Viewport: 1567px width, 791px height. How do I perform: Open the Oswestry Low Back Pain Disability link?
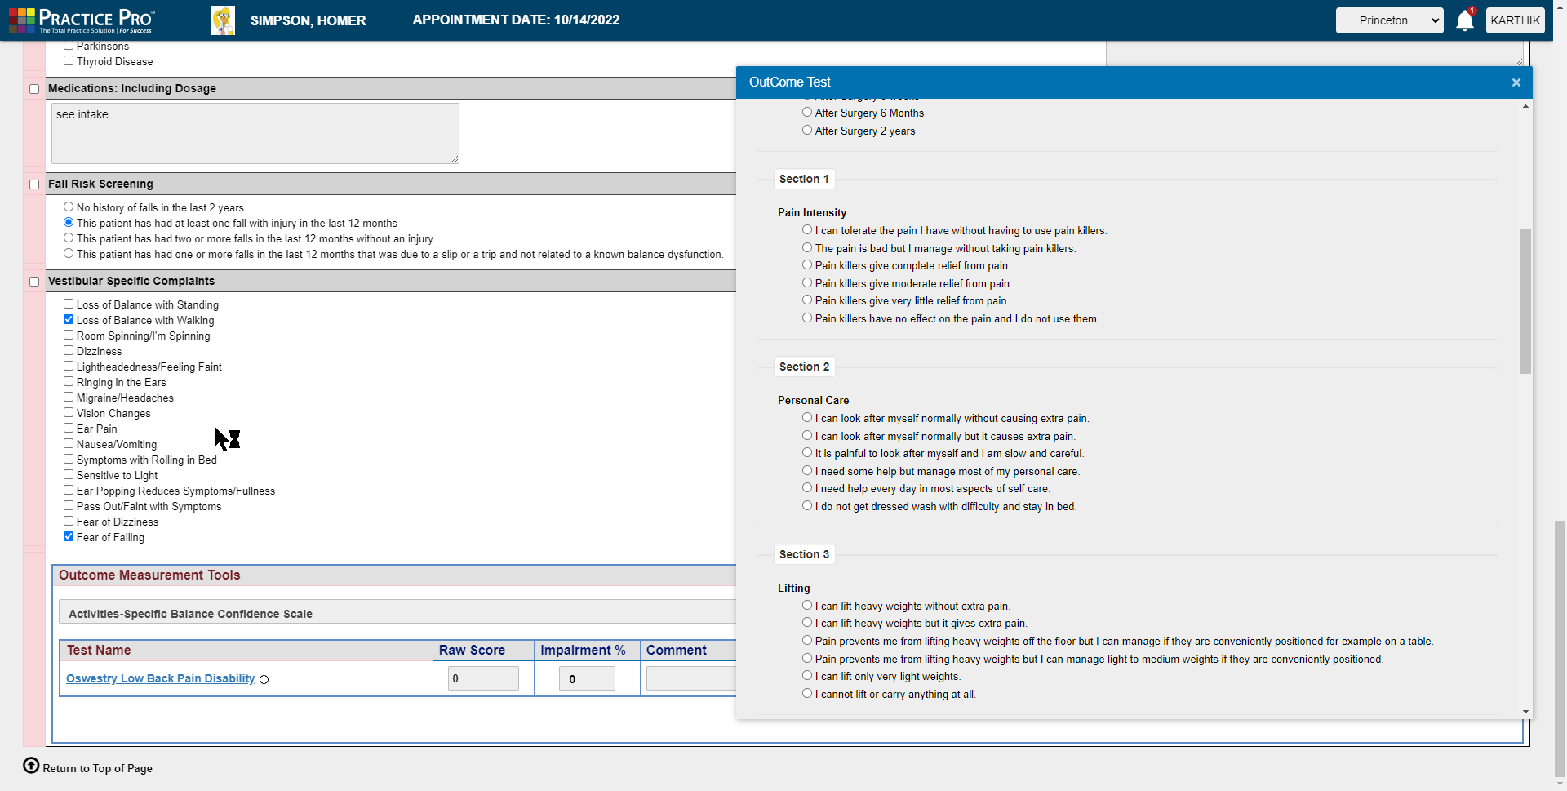coord(160,678)
